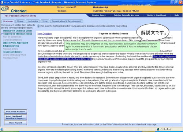
Task: Click the ETS Criterion logo
Action: [x=14, y=9]
